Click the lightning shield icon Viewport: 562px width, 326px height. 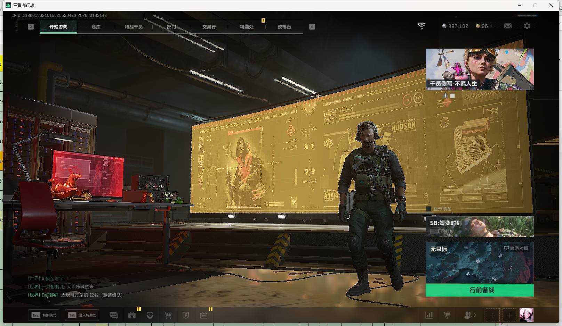[x=186, y=315]
